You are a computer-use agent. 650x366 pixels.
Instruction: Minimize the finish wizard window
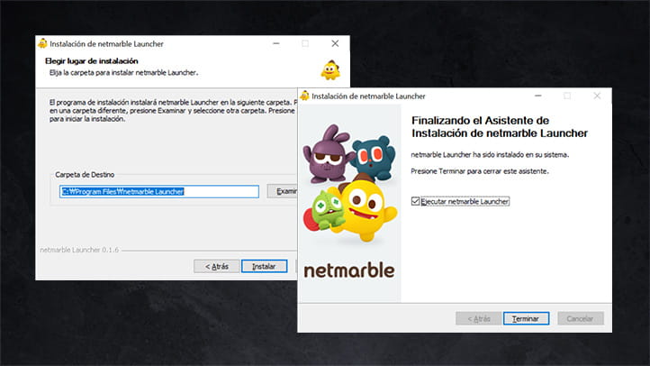[x=538, y=96]
